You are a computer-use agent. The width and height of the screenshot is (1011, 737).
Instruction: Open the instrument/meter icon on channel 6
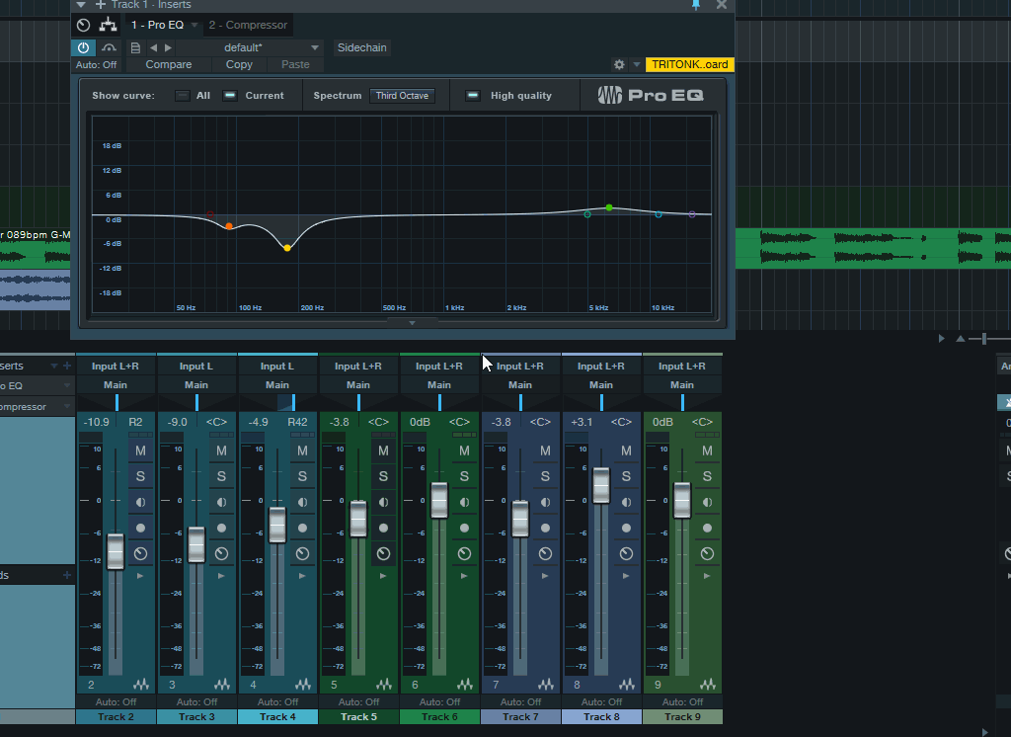[x=465, y=684]
